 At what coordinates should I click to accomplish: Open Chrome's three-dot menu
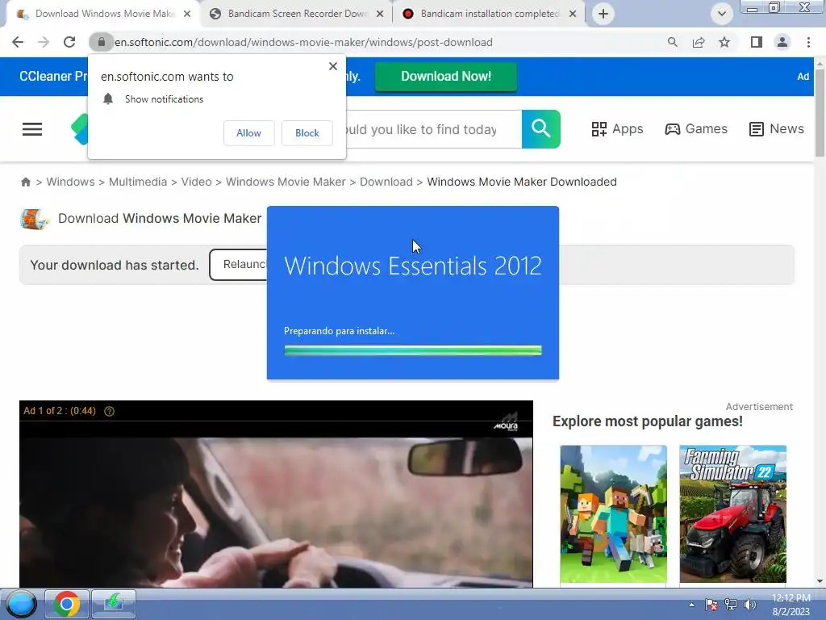point(808,42)
